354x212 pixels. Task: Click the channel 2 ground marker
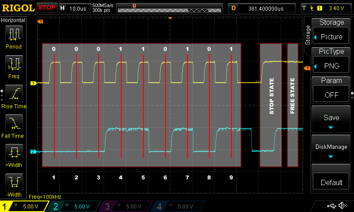click(x=34, y=151)
